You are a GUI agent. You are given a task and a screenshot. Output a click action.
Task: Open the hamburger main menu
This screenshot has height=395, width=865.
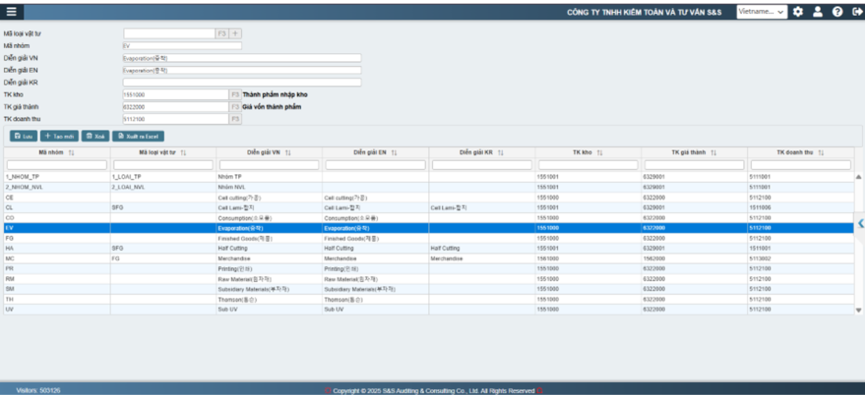click(x=12, y=12)
